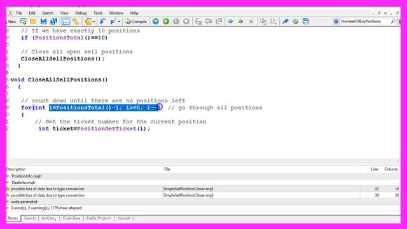Image resolution: width=407 pixels, height=229 pixels.
Task: Click the MetaEditor app icon in menu bar
Action: (x=10, y=13)
